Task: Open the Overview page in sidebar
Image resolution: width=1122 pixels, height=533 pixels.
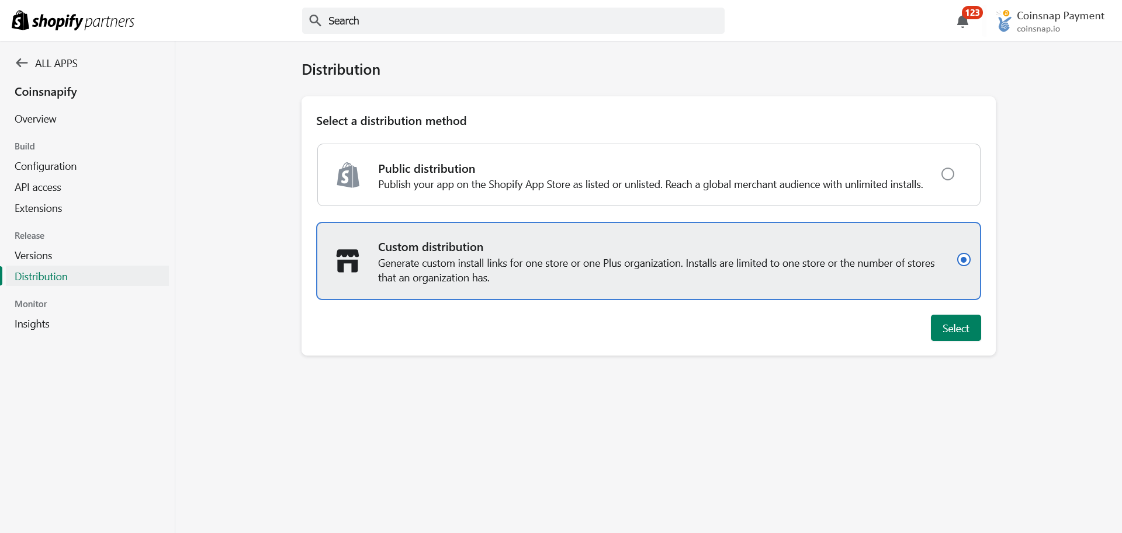Action: [36, 119]
